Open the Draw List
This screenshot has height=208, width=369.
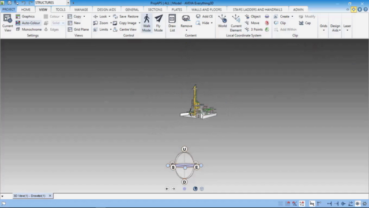172,23
